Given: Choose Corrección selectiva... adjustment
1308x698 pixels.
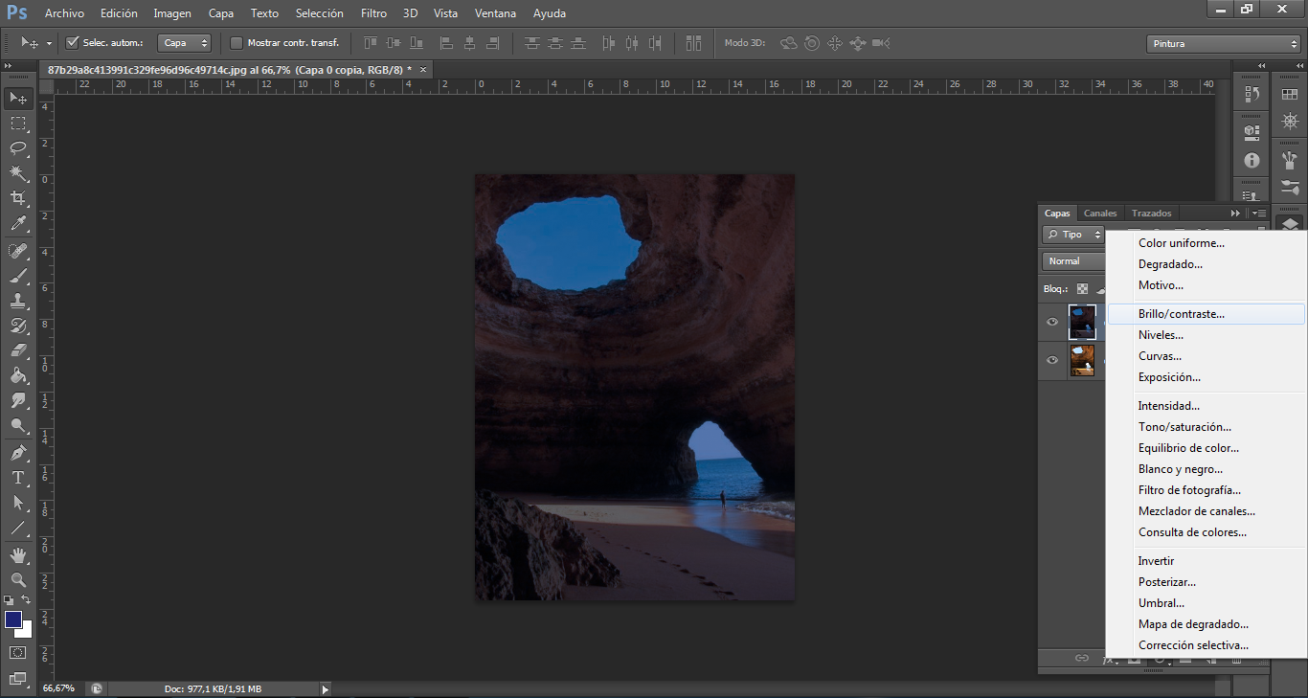Looking at the screenshot, I should click(x=1207, y=645).
